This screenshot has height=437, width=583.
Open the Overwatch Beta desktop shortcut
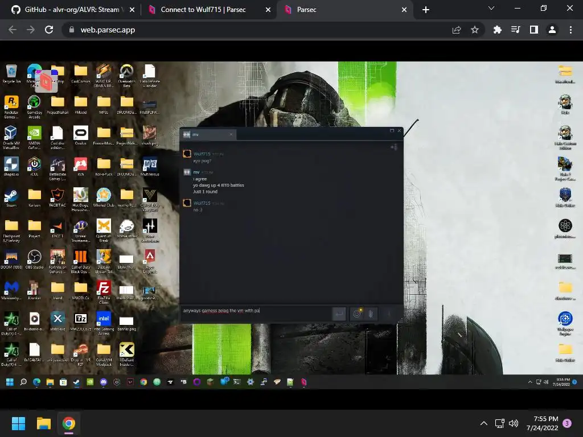[126, 75]
